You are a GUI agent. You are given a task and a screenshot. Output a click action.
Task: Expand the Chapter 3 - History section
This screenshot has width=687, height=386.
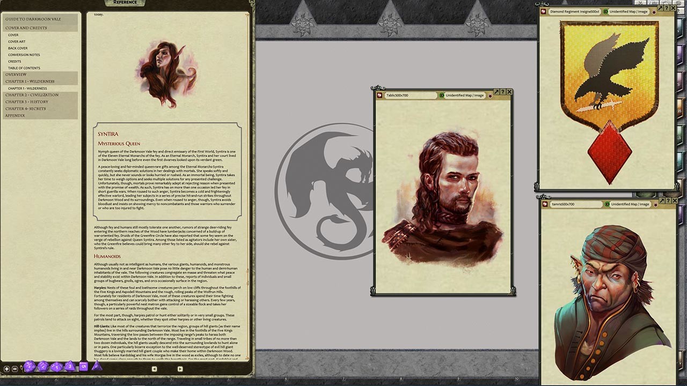click(27, 102)
